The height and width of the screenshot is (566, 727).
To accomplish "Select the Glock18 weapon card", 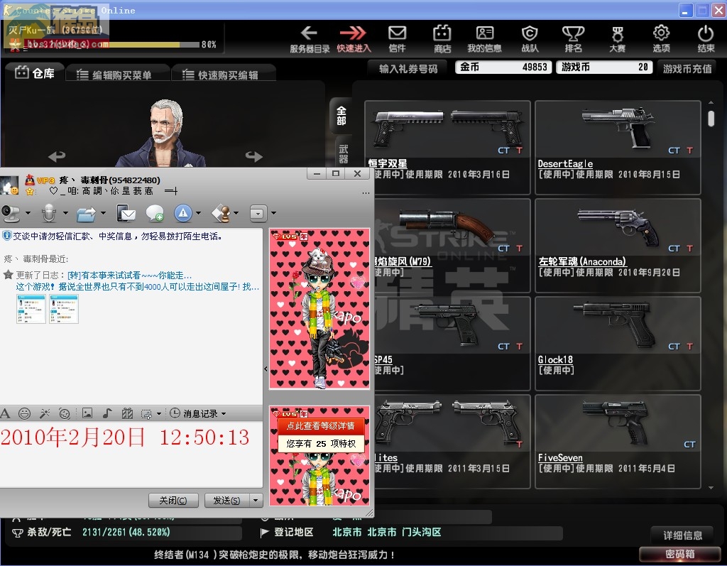I will 618,343.
